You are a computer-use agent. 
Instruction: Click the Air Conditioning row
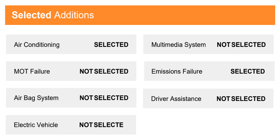[71, 44]
